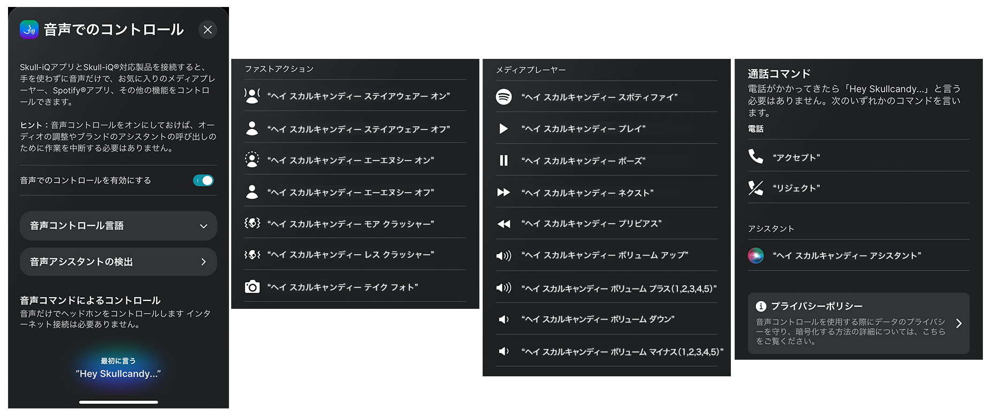Click the Take Photo camera icon
992x417 pixels.
point(252,287)
